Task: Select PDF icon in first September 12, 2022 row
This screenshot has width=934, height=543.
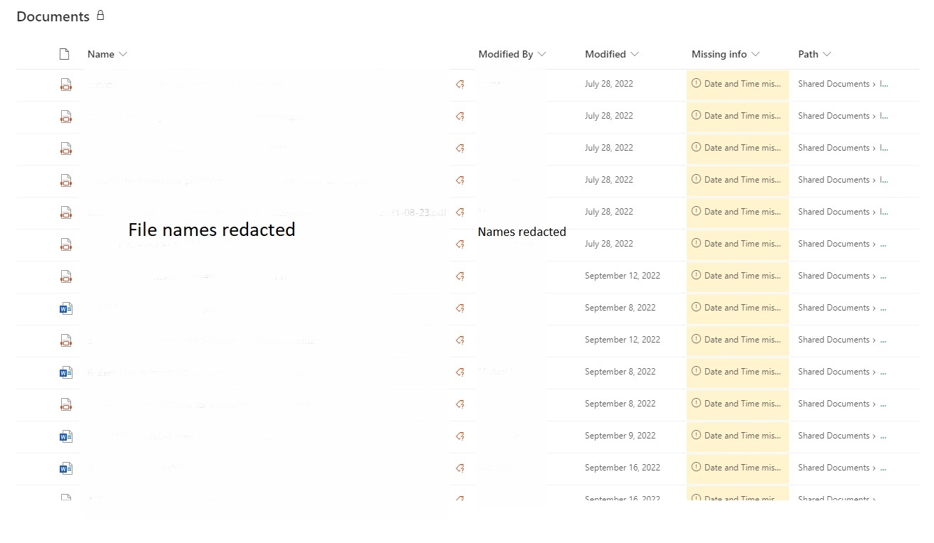Action: coord(66,276)
